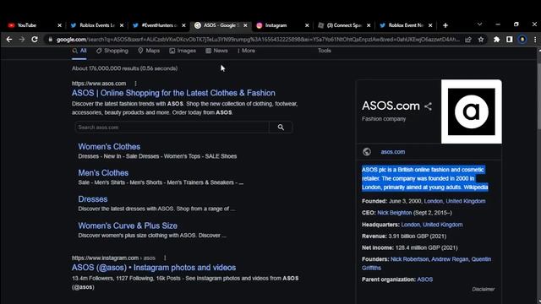Screen dimensions: 541x304
Task: Open asos.com link in knowledge panel
Action: pyautogui.click(x=393, y=152)
